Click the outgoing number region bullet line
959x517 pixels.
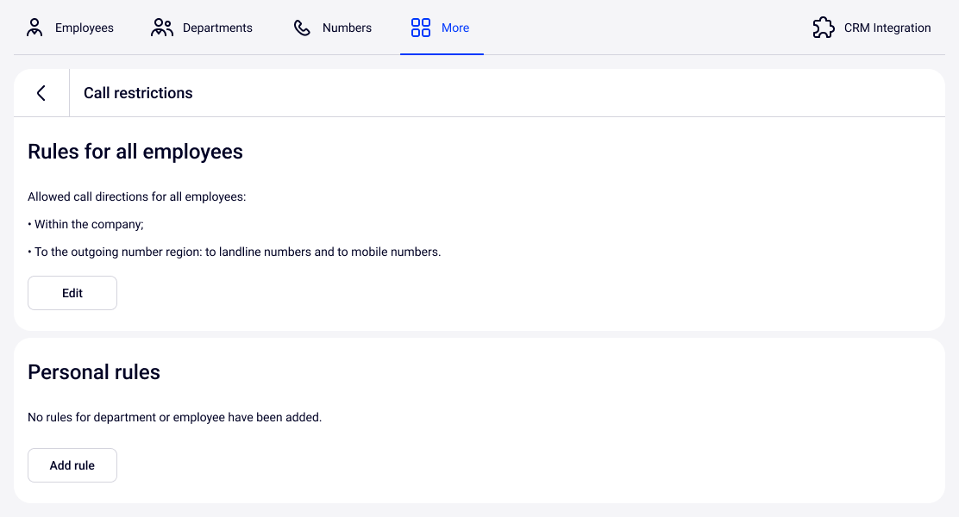click(235, 252)
